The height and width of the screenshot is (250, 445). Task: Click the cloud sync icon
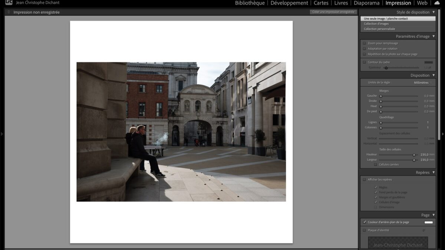click(x=436, y=3)
